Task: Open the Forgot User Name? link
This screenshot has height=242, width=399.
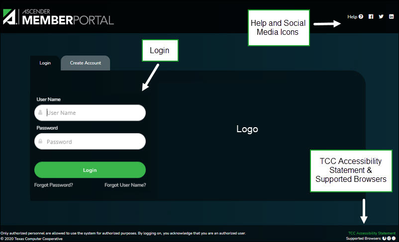Action: click(x=125, y=185)
